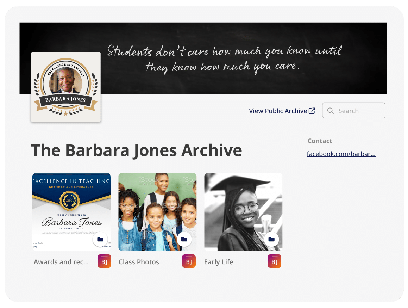This screenshot has width=408, height=308.
Task: Follow the facebook.com/barbar... contact link
Action: pyautogui.click(x=340, y=154)
